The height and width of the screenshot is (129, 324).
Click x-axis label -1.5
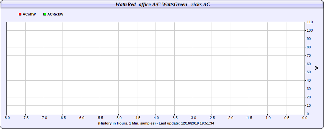click(x=249, y=118)
